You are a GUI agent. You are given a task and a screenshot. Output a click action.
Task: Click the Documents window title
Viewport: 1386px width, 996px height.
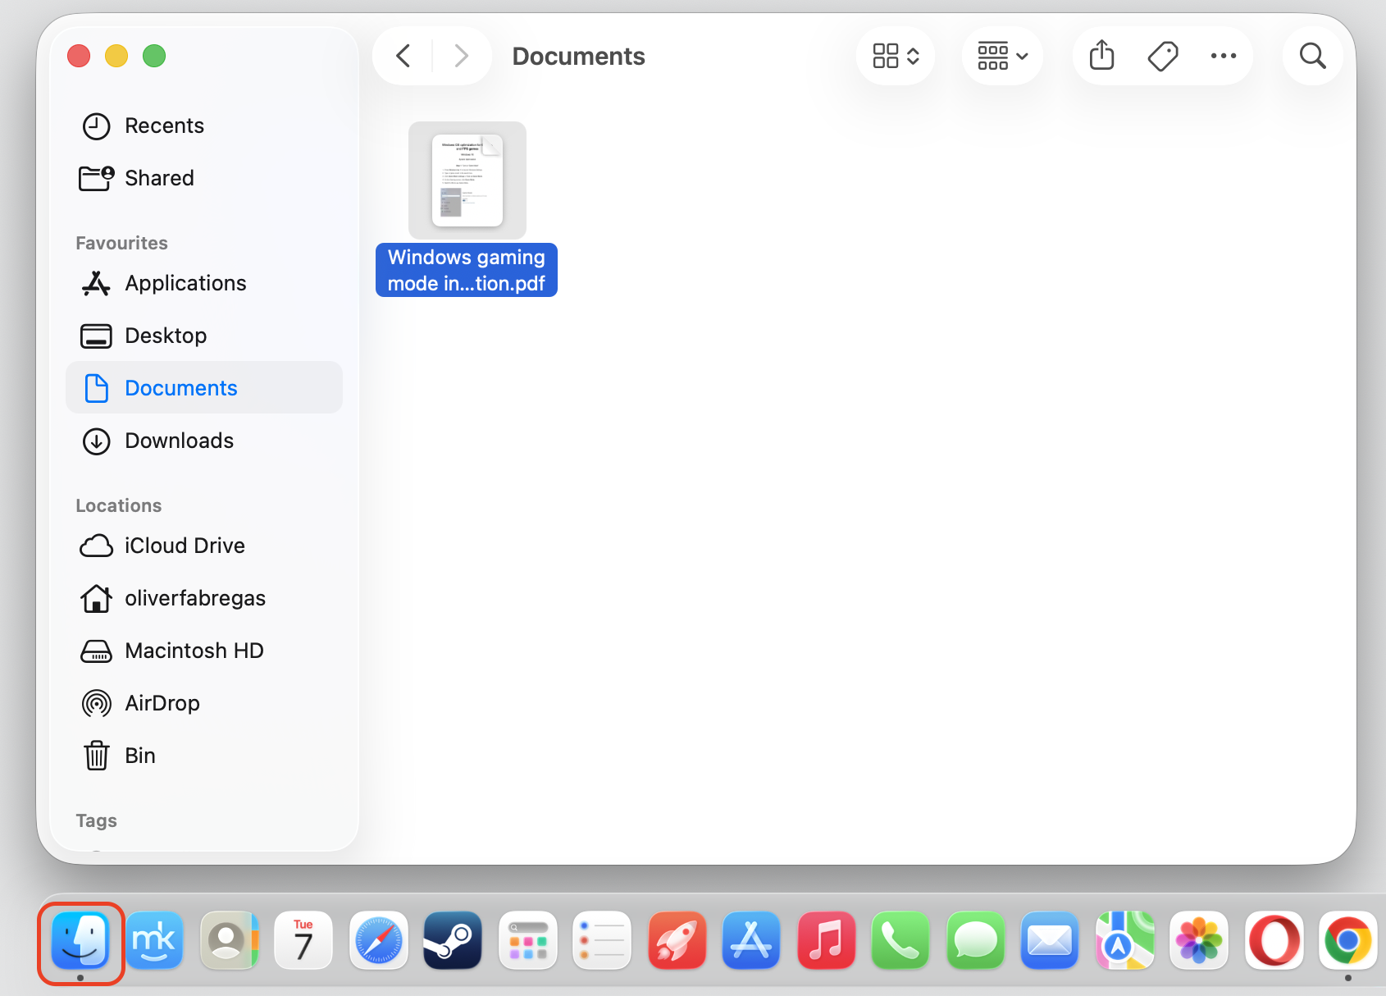pos(578,56)
